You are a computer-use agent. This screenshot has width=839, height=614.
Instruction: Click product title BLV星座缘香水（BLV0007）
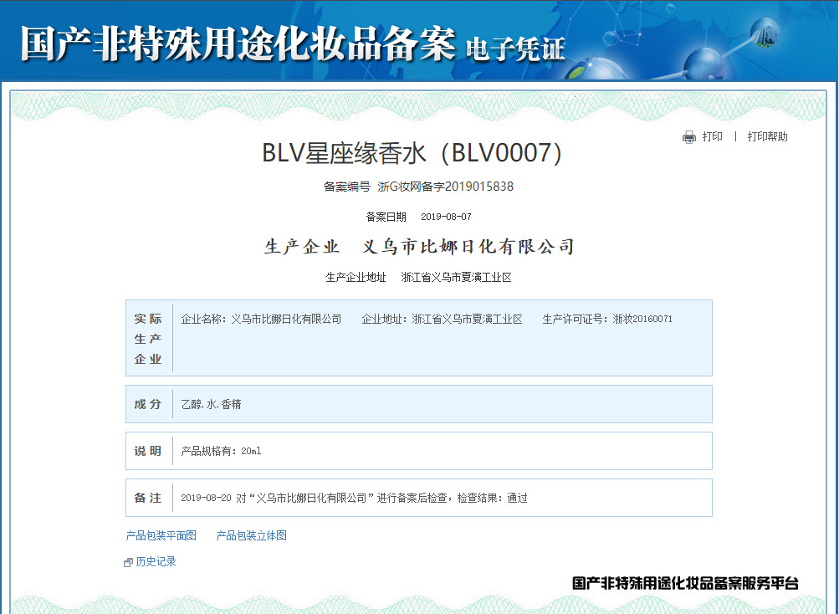(x=412, y=152)
